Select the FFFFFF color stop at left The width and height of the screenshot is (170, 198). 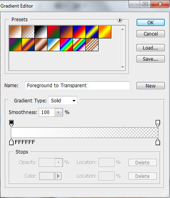(11, 142)
